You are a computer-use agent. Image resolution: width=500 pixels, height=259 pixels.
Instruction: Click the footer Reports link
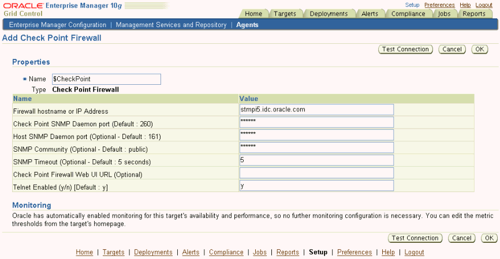pos(288,252)
